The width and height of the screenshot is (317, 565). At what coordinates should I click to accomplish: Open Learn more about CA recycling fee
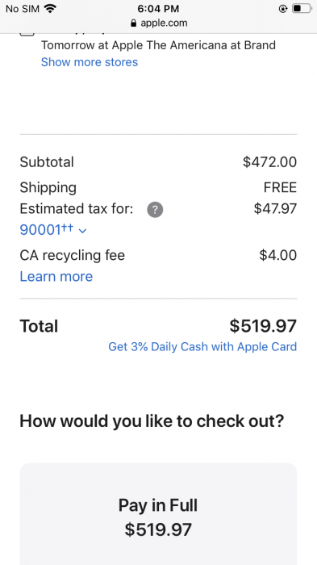point(56,276)
